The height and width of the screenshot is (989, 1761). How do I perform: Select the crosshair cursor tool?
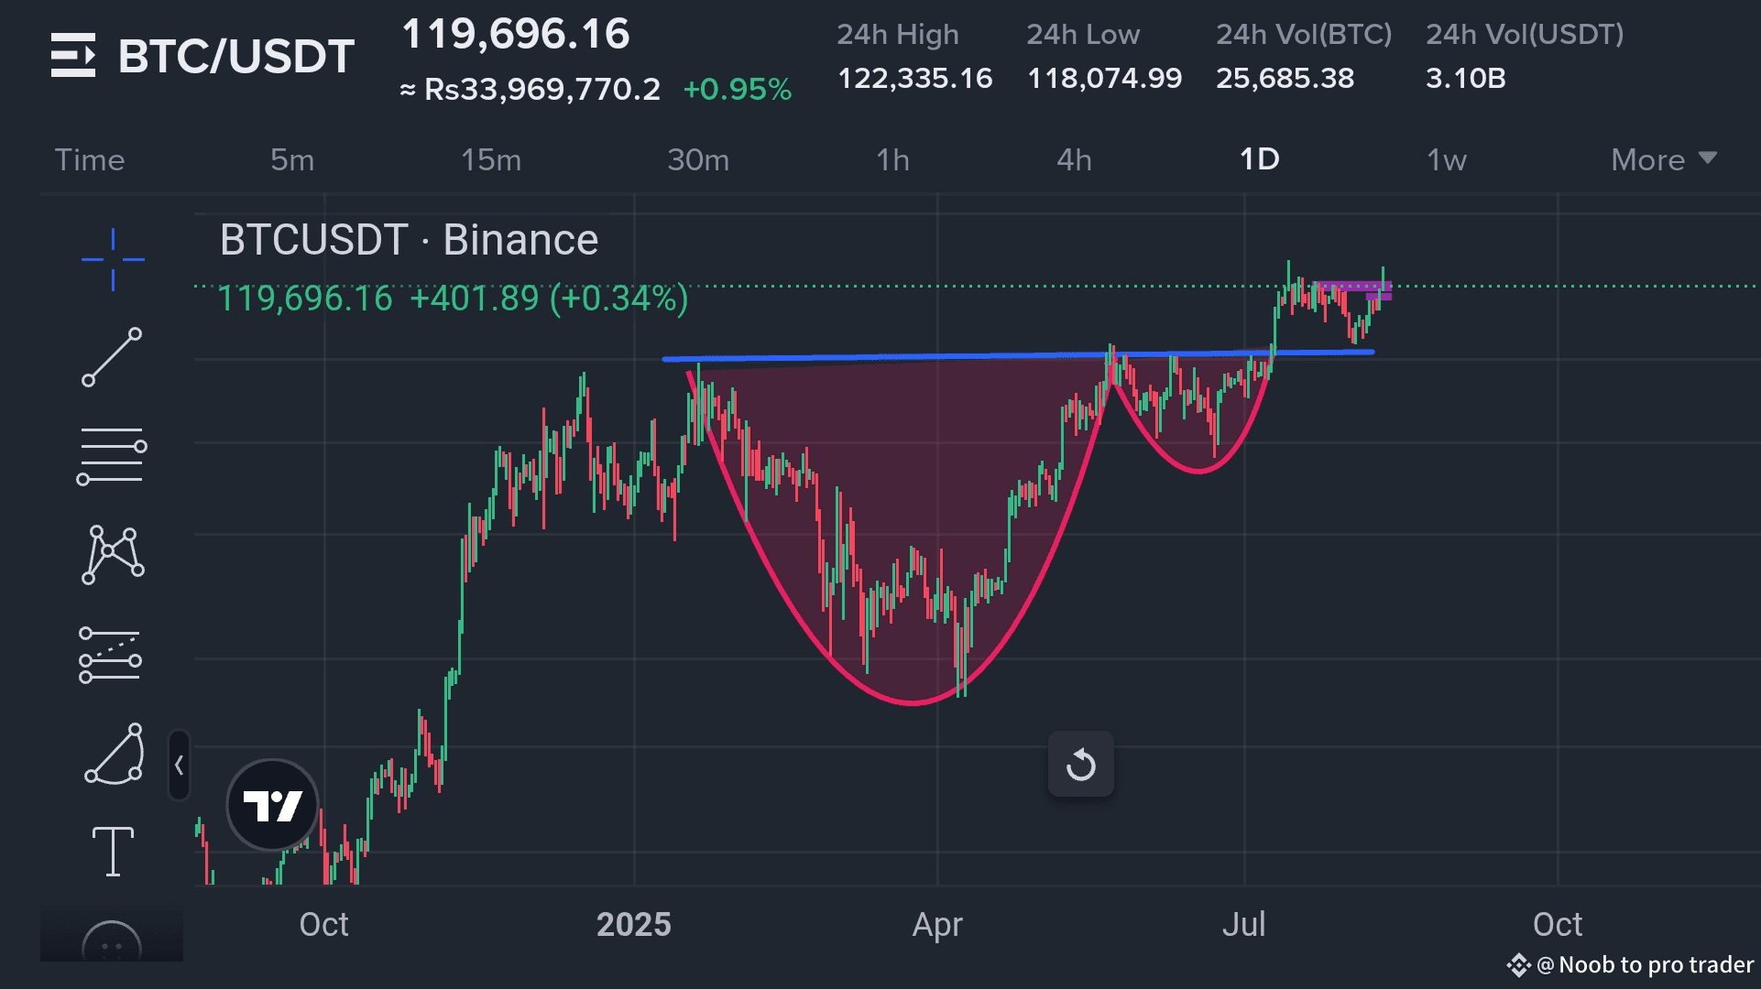click(113, 260)
